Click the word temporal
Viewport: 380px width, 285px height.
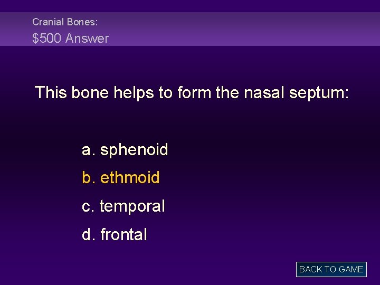132,206
